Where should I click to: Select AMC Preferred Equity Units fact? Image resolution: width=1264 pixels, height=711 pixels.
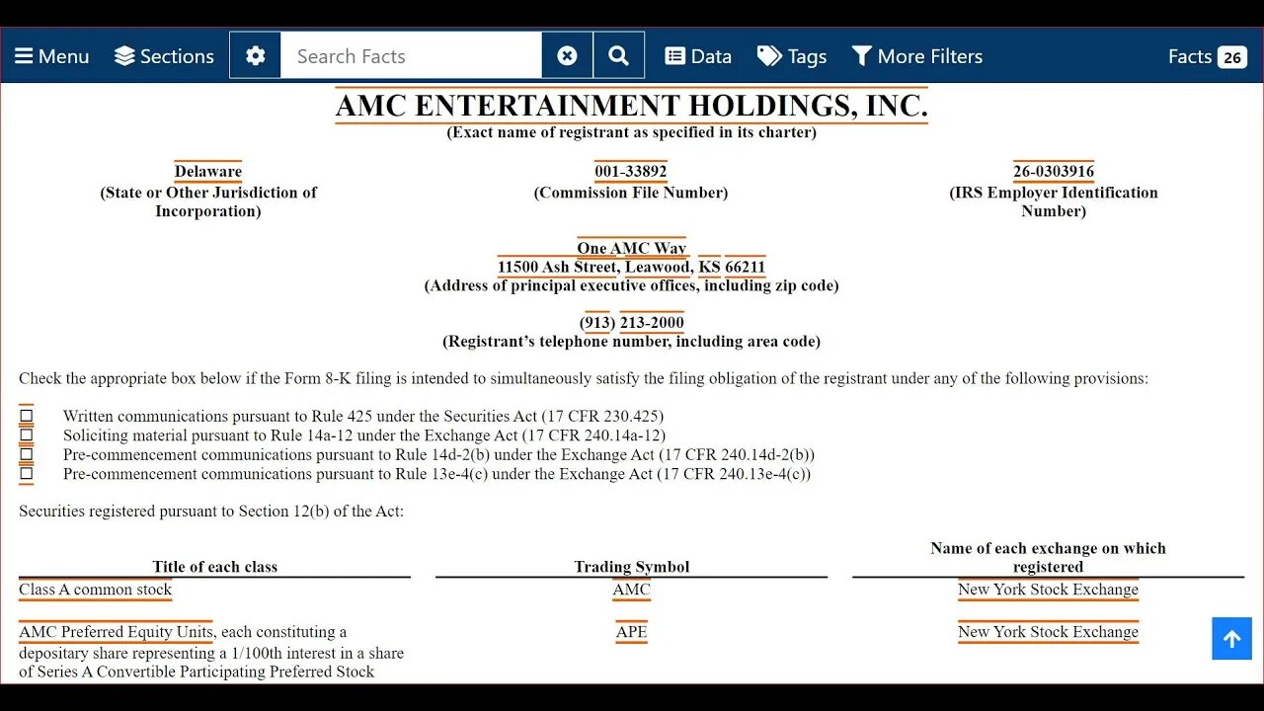(x=116, y=632)
